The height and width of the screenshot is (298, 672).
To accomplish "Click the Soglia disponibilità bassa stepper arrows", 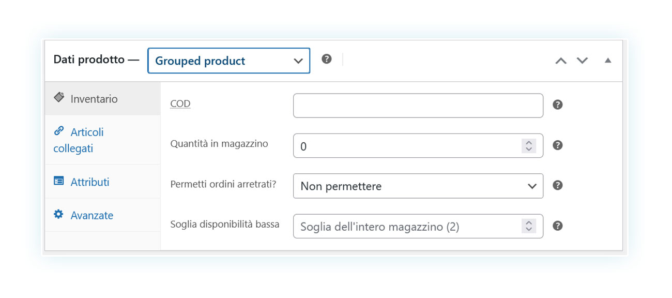I will click(x=529, y=226).
